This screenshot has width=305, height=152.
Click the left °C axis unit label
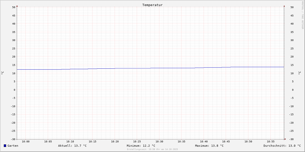[x=3, y=73]
